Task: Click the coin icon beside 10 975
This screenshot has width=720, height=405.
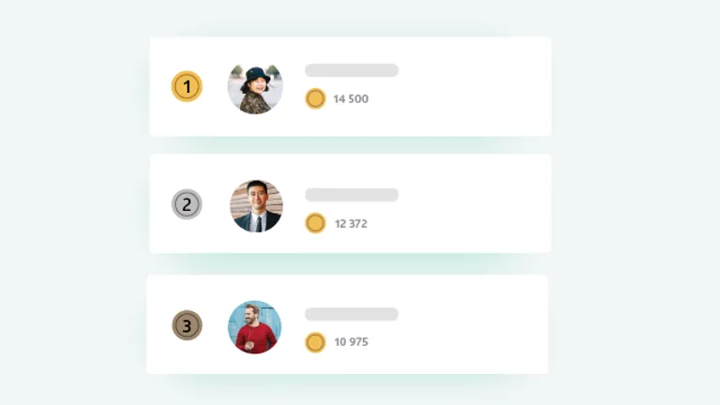Action: [x=315, y=342]
